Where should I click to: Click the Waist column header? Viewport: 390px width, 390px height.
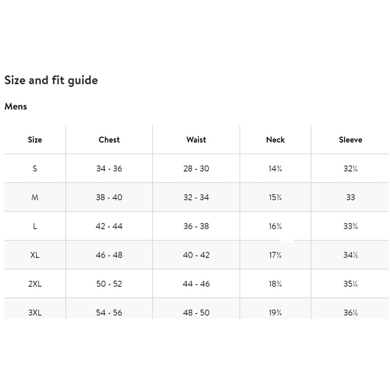(196, 140)
